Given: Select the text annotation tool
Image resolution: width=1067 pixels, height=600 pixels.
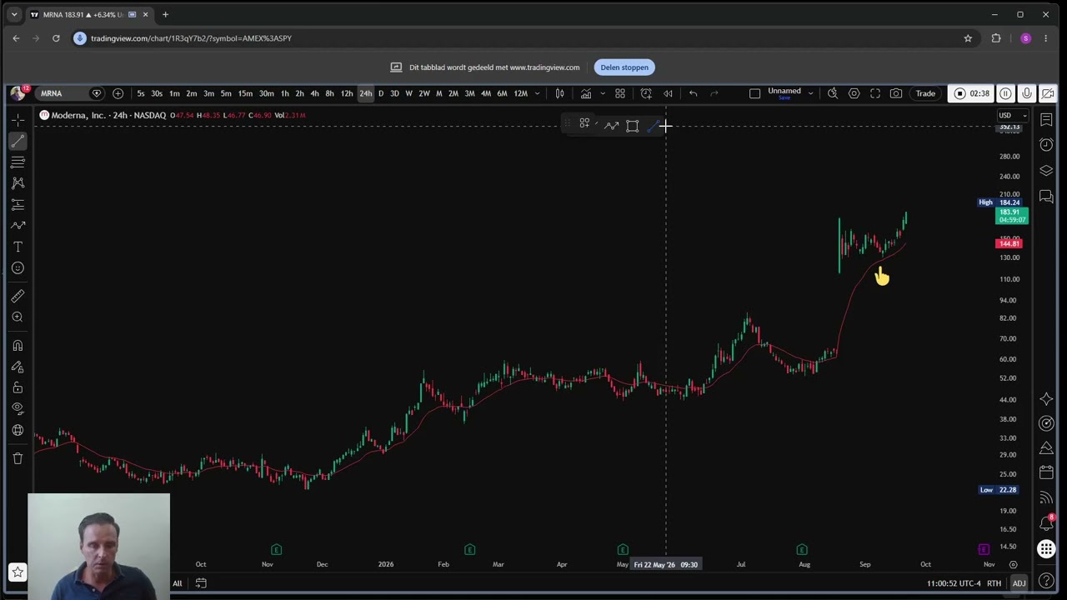Looking at the screenshot, I should click(18, 247).
